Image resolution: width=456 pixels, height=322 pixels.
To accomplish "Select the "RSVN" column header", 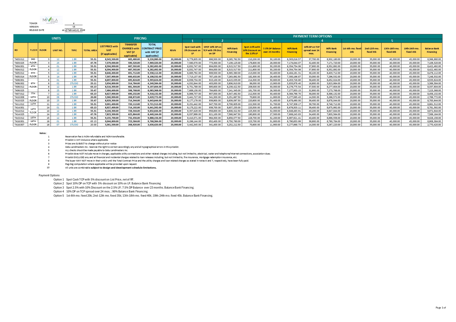I will [173, 50].
